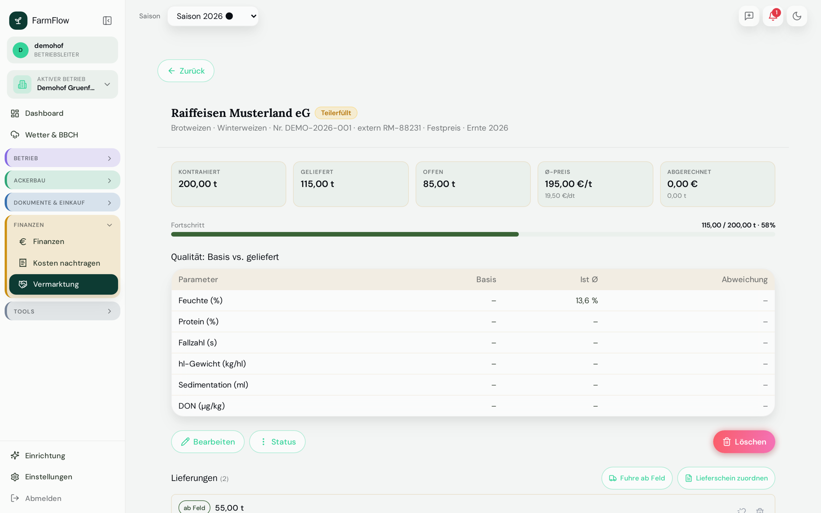821x513 pixels.
Task: Click the Abgerechnet 0,00 € card
Action: click(717, 184)
